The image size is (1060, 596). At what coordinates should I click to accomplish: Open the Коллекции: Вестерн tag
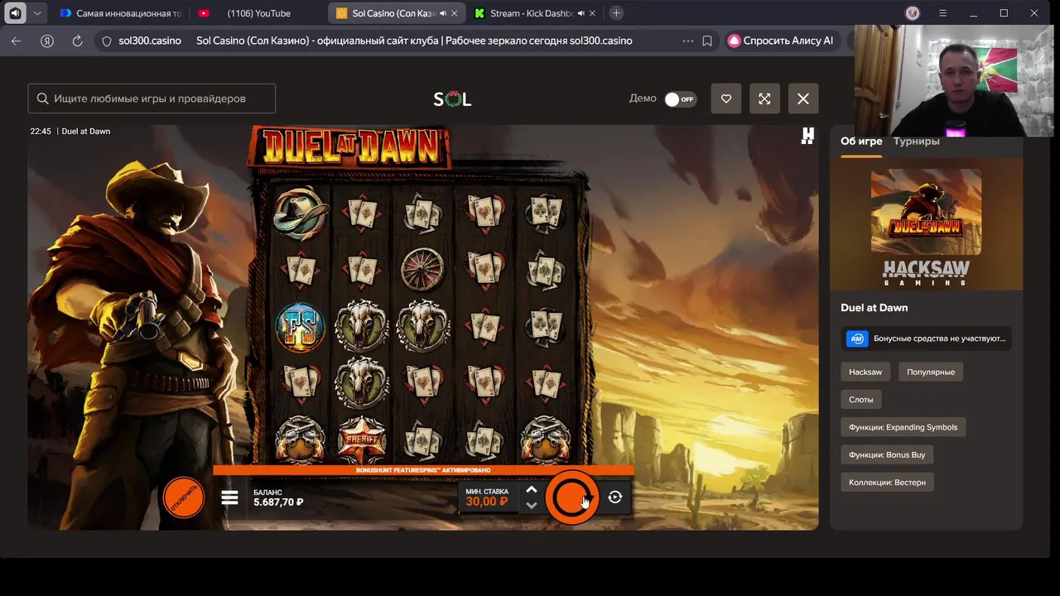pyautogui.click(x=887, y=482)
